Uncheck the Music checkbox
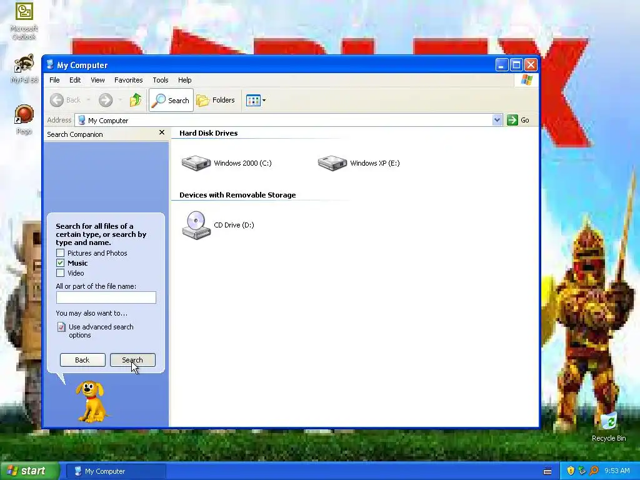Viewport: 640px width, 480px height. pos(61,263)
